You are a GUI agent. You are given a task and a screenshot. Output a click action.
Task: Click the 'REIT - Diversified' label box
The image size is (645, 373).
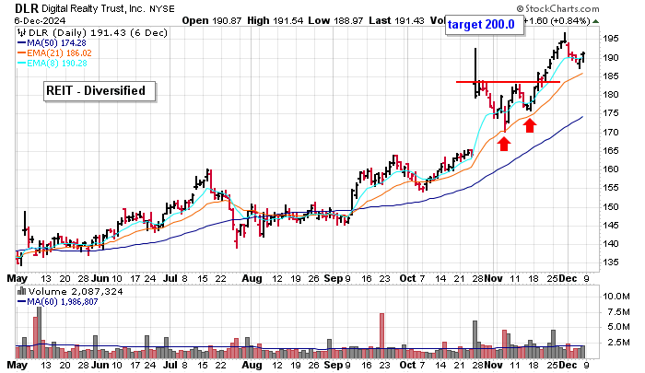click(100, 91)
